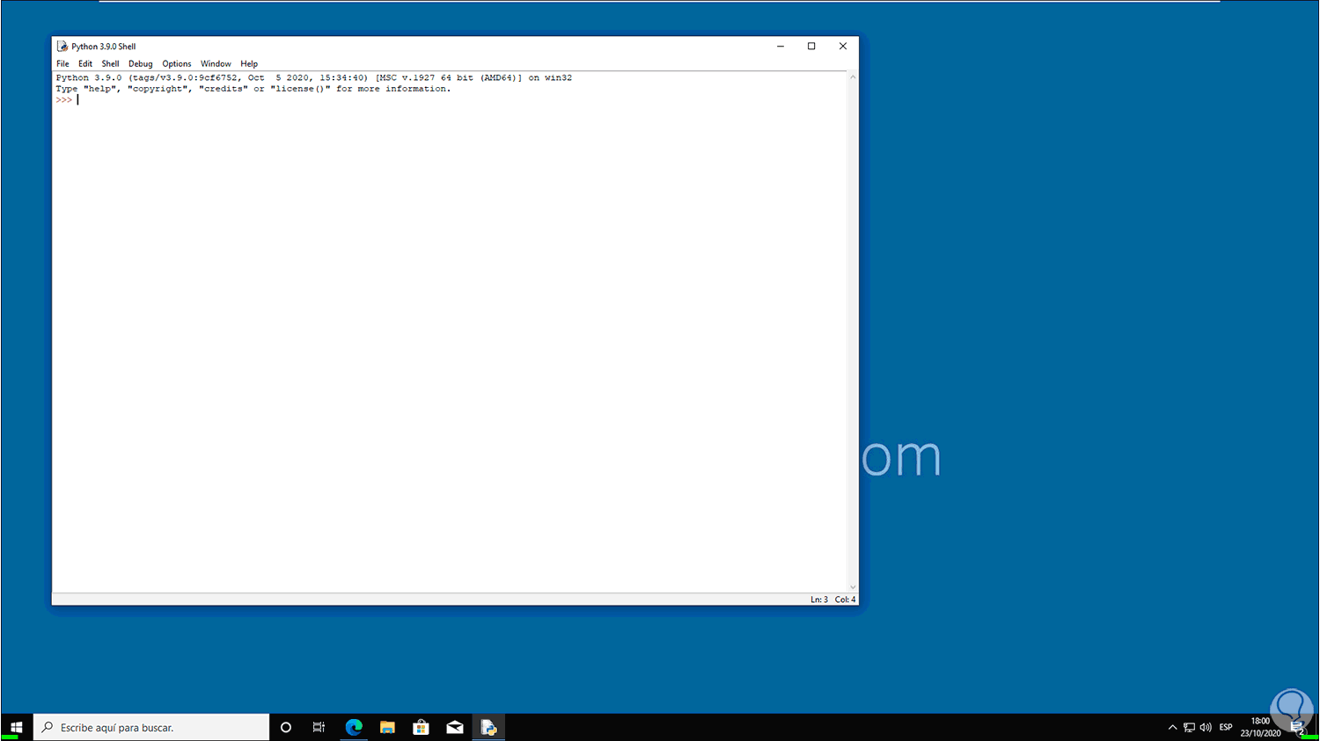The height and width of the screenshot is (741, 1320).
Task: Open the Help menu
Action: point(249,63)
